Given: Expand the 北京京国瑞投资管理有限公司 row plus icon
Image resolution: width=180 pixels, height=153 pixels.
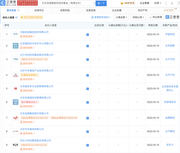Looking at the screenshot, I should pyautogui.click(x=87, y=102).
